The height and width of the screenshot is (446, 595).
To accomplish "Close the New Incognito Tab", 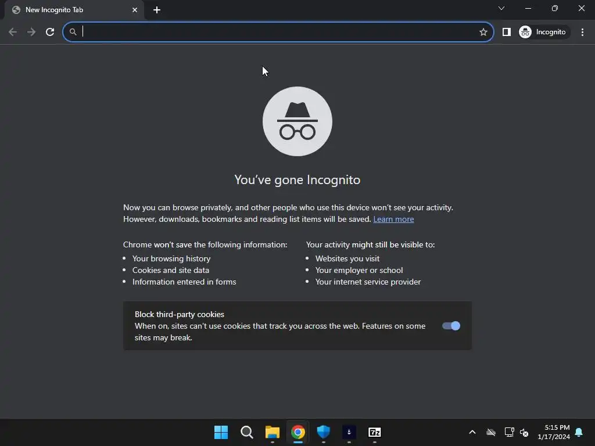I will 135,10.
